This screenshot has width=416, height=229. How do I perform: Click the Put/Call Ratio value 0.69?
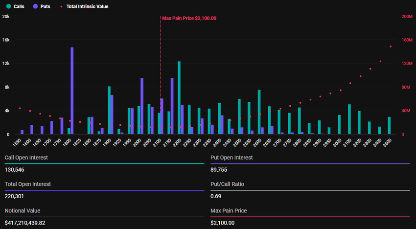tap(215, 196)
